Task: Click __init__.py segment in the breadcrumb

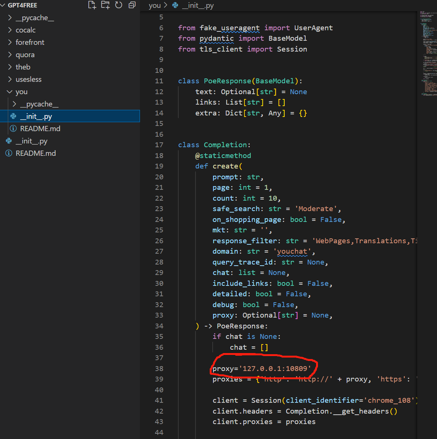Action: click(x=198, y=5)
